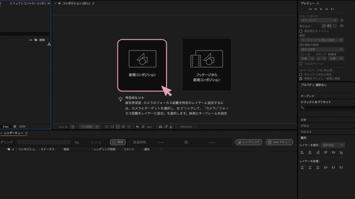Toggle video eye icon in preview embed
The height and width of the screenshot is (199, 355).
pos(324,26)
